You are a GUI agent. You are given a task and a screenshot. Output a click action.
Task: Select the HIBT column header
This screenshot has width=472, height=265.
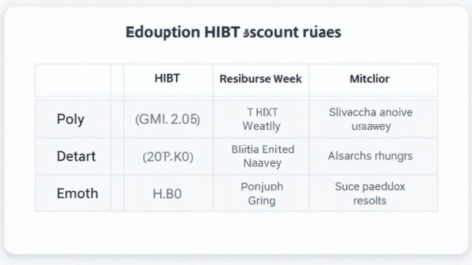click(167, 79)
